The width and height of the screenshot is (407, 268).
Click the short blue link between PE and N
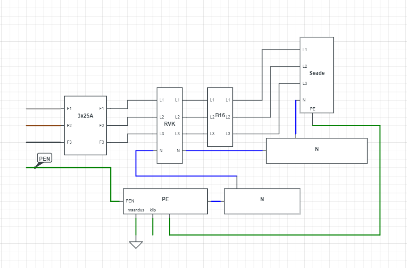tap(216, 201)
